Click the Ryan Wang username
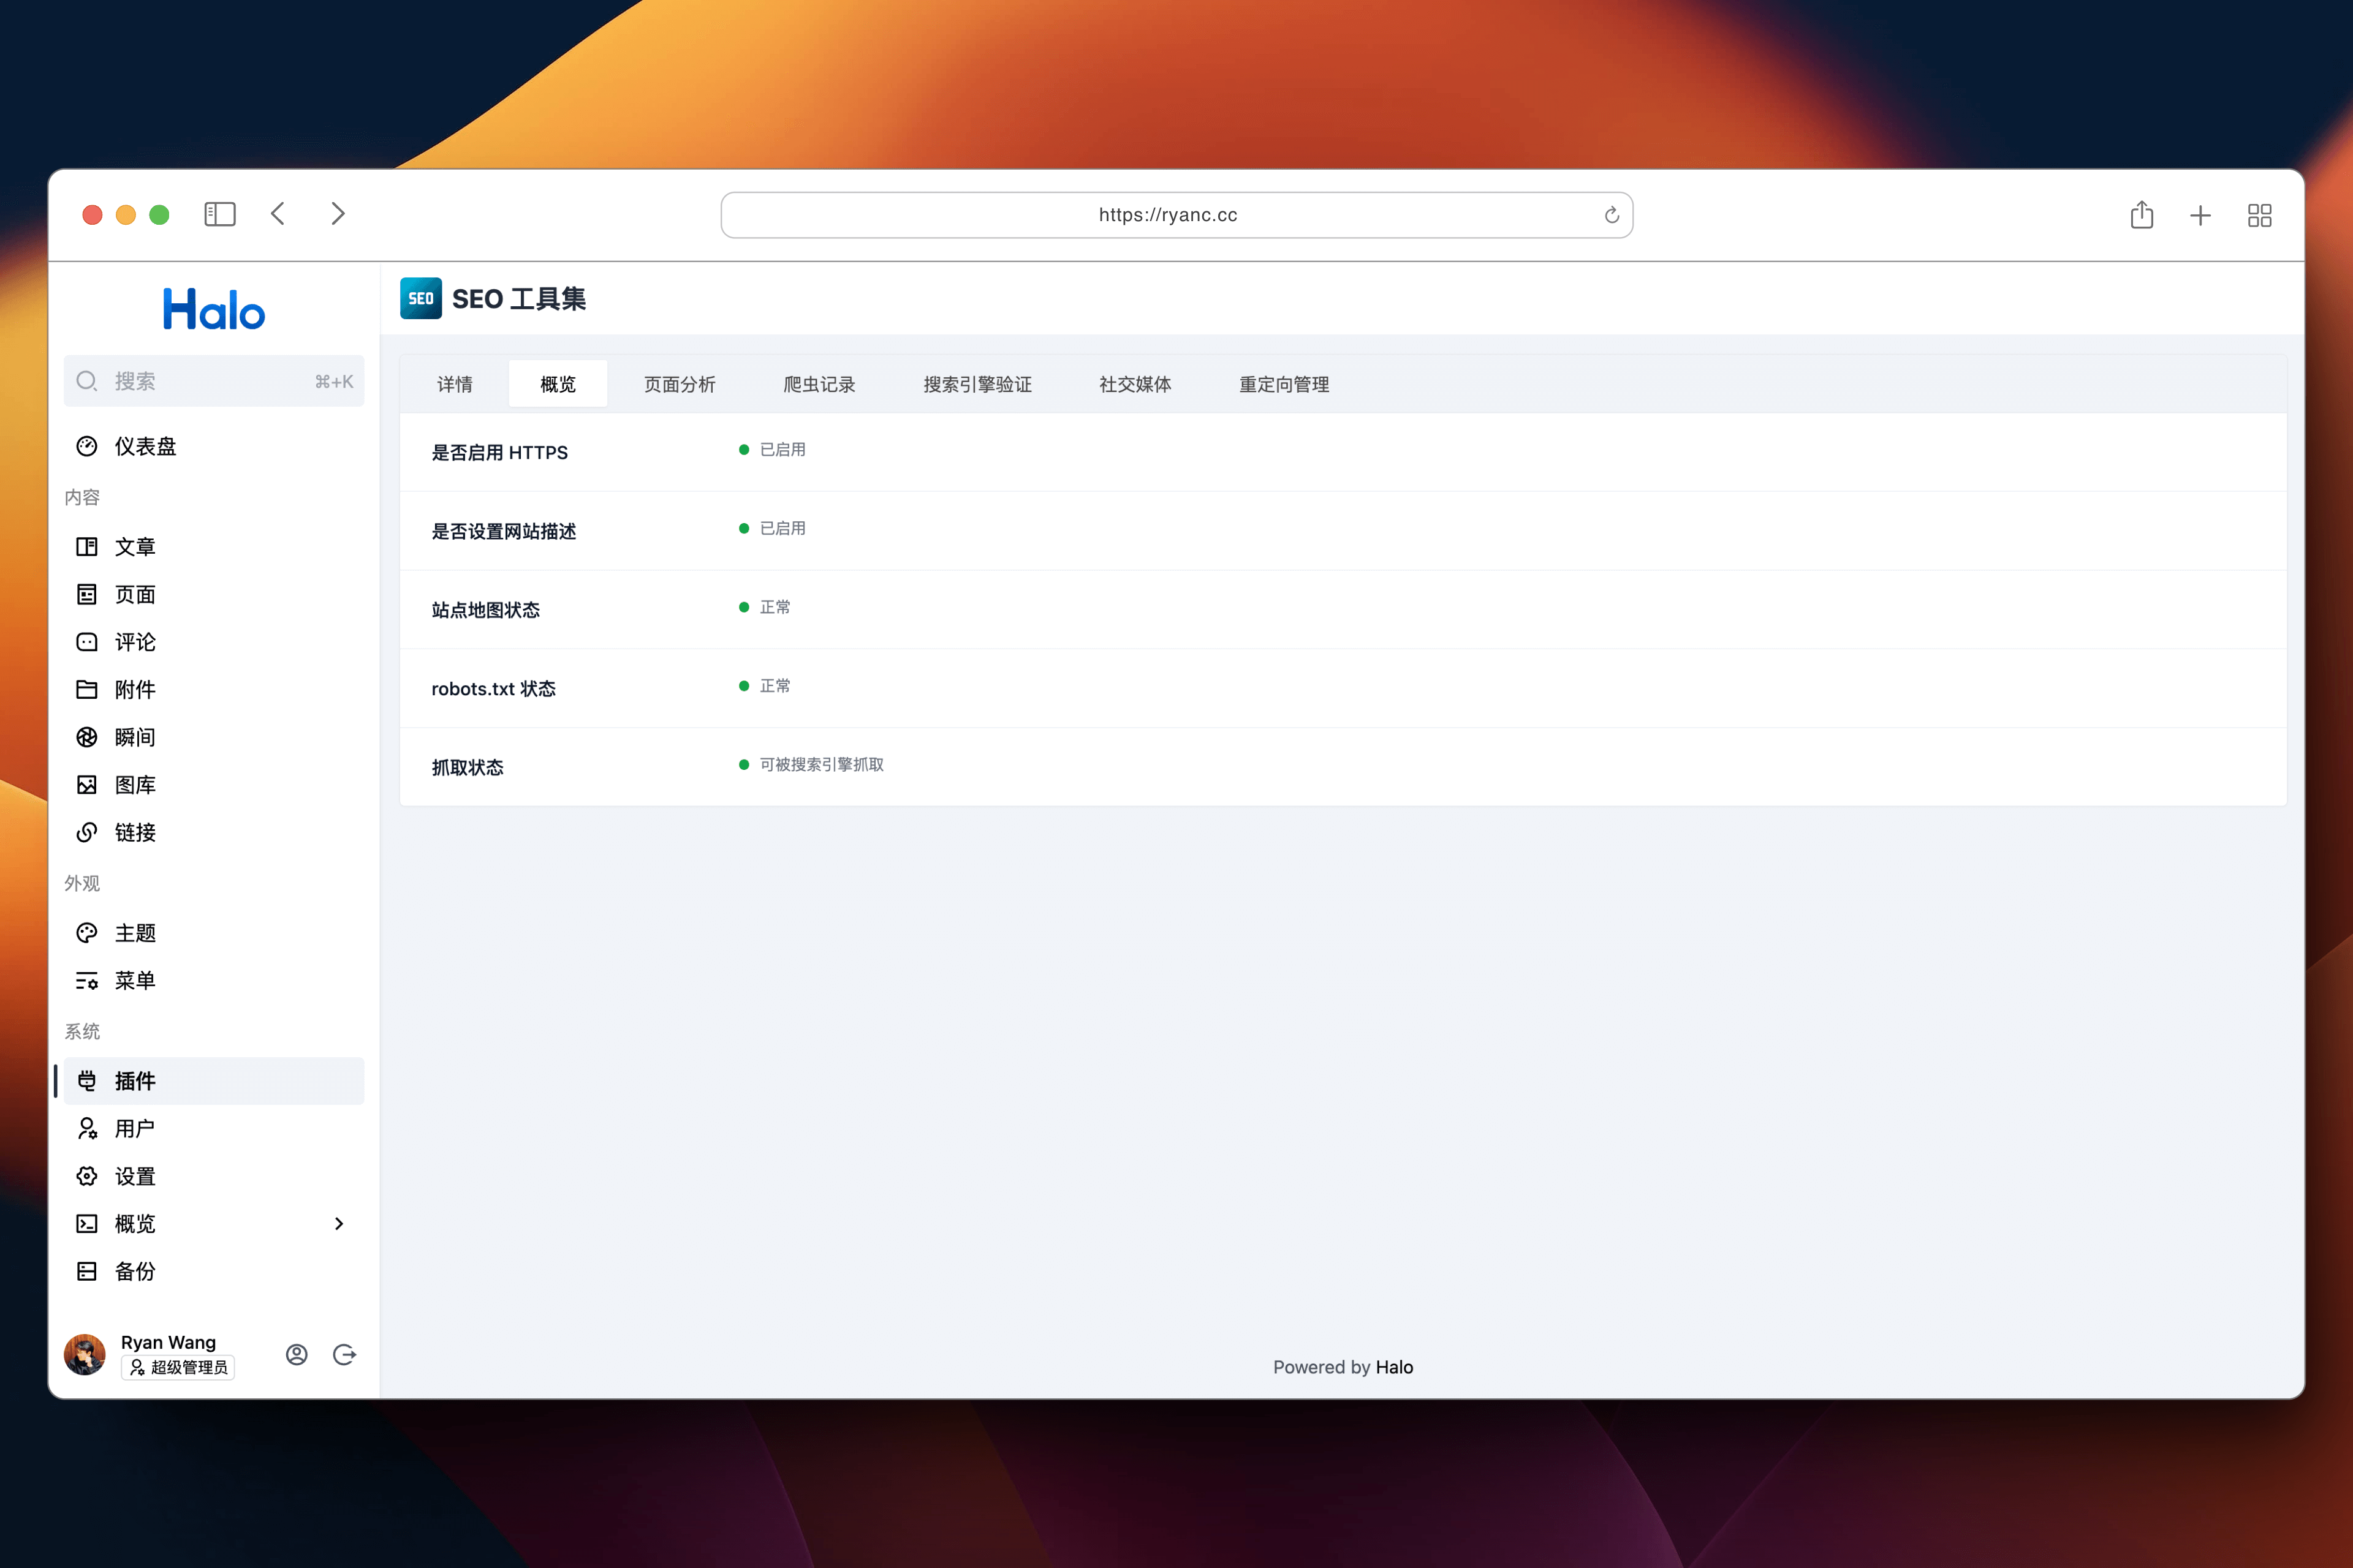Screen dimensions: 2353x1568 pyautogui.click(x=168, y=1342)
